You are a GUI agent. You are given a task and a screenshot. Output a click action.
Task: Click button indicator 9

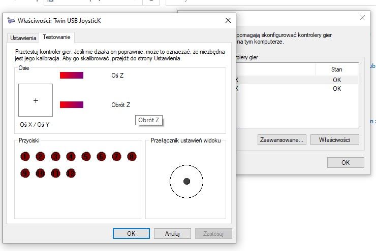(x=25, y=173)
